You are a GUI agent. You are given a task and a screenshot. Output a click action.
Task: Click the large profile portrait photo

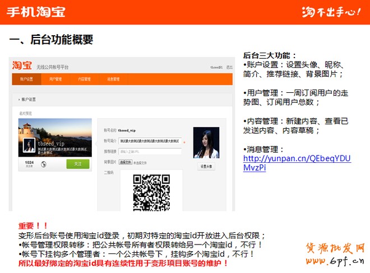click(x=206, y=143)
